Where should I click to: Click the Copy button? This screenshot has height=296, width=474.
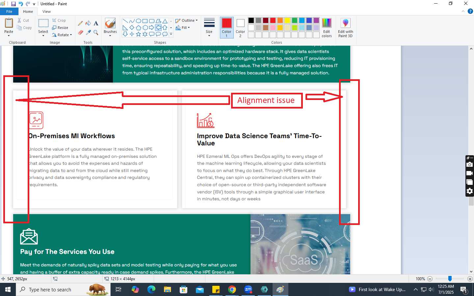24,28
